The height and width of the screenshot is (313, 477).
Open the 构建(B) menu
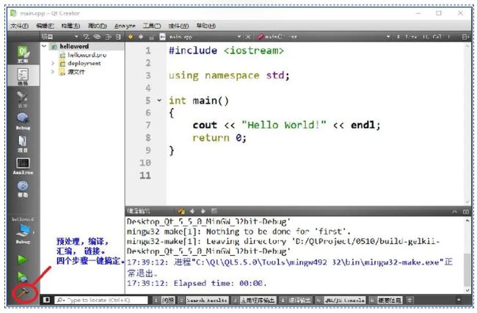point(70,26)
